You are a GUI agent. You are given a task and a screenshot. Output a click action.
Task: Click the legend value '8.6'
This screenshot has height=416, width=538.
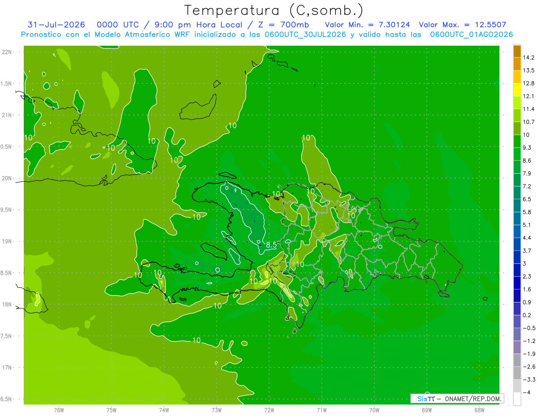[x=527, y=160]
